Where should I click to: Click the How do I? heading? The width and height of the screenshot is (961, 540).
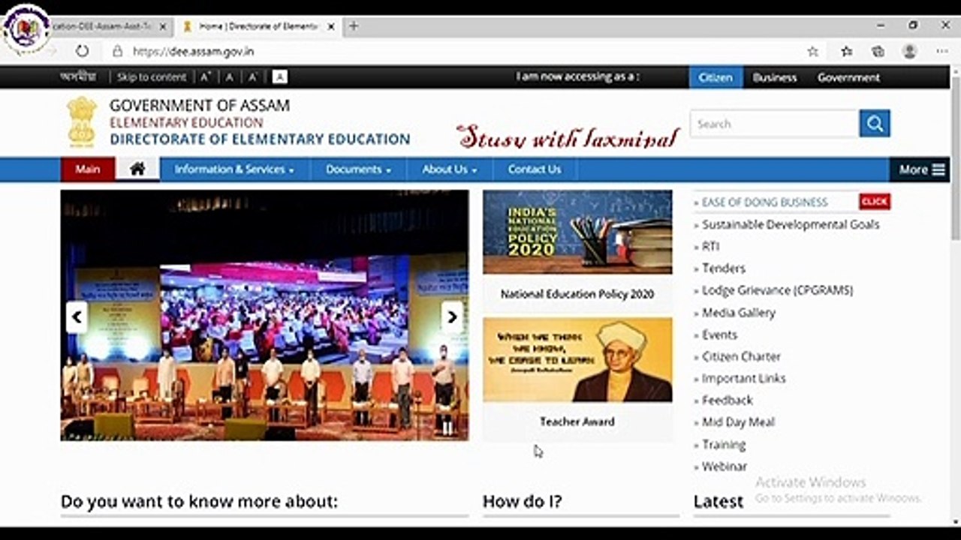(x=522, y=501)
